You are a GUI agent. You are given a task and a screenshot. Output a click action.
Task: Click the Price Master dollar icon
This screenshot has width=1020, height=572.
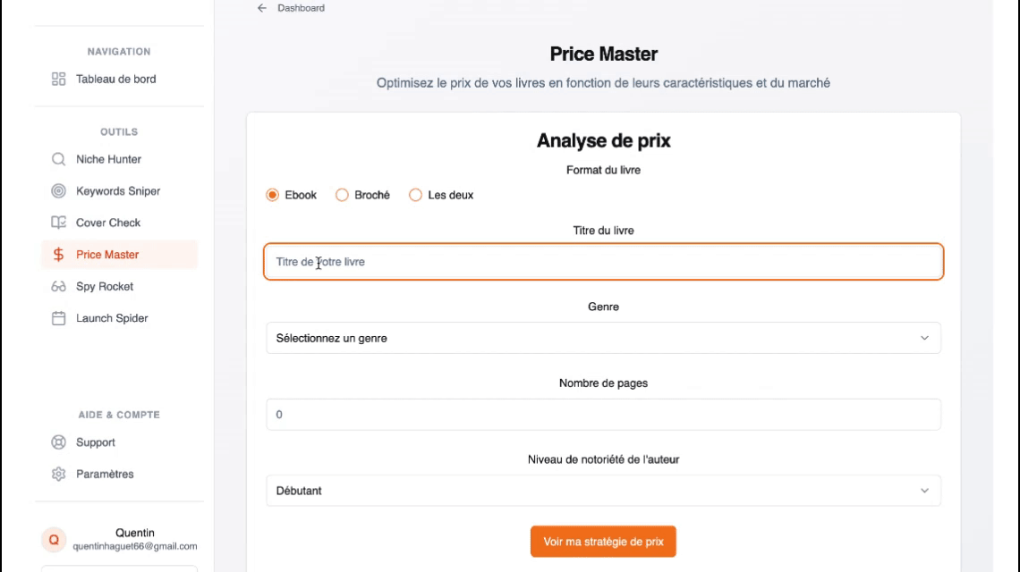[x=58, y=255]
